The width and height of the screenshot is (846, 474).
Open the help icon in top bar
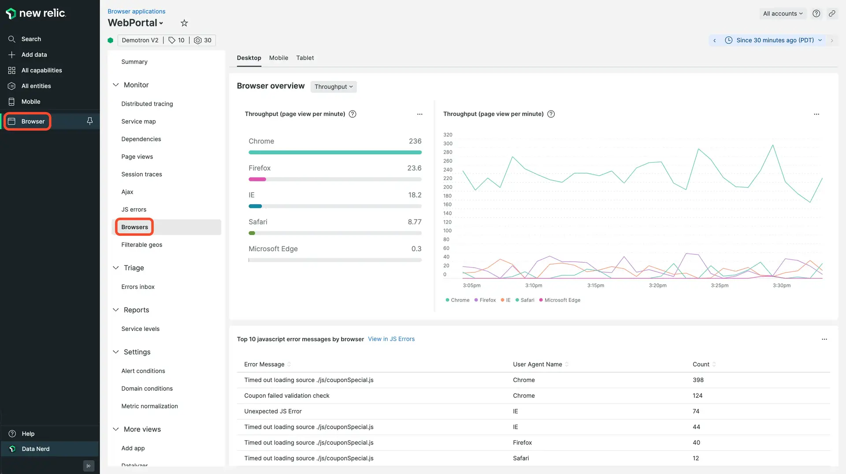pyautogui.click(x=816, y=14)
